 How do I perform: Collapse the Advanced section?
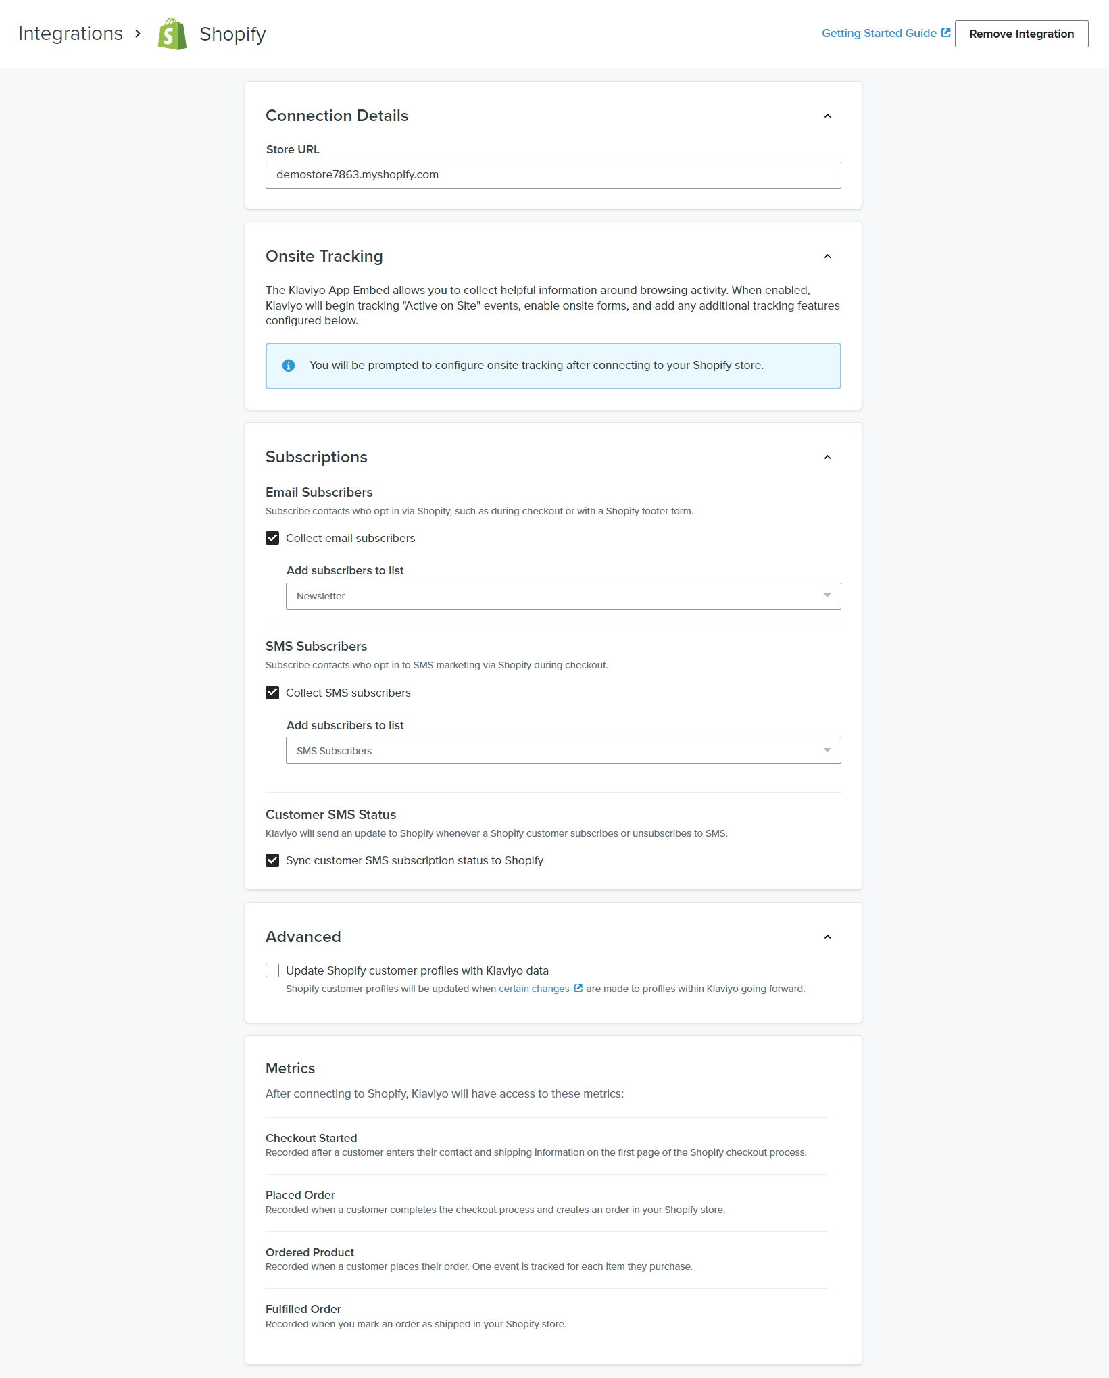[x=827, y=937]
